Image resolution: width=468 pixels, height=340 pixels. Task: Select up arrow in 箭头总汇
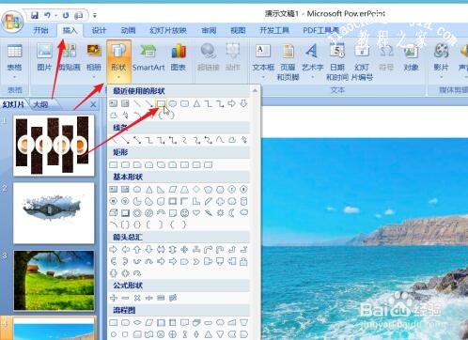(137, 250)
